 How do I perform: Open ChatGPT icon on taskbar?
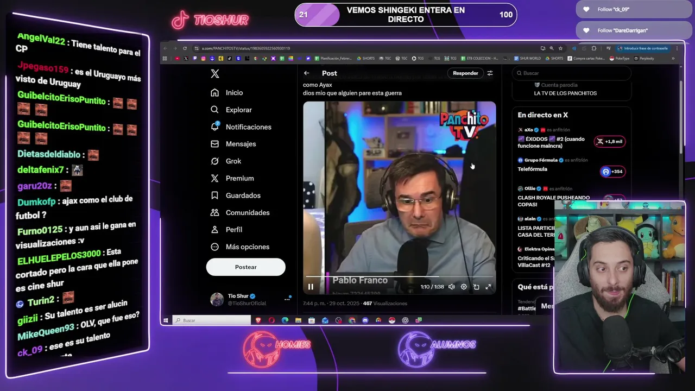tap(405, 320)
